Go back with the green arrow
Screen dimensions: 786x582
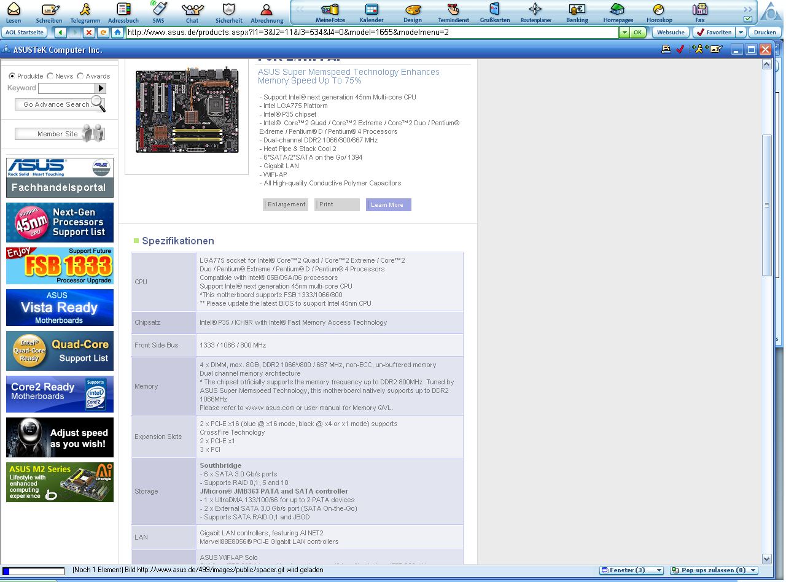pos(60,32)
